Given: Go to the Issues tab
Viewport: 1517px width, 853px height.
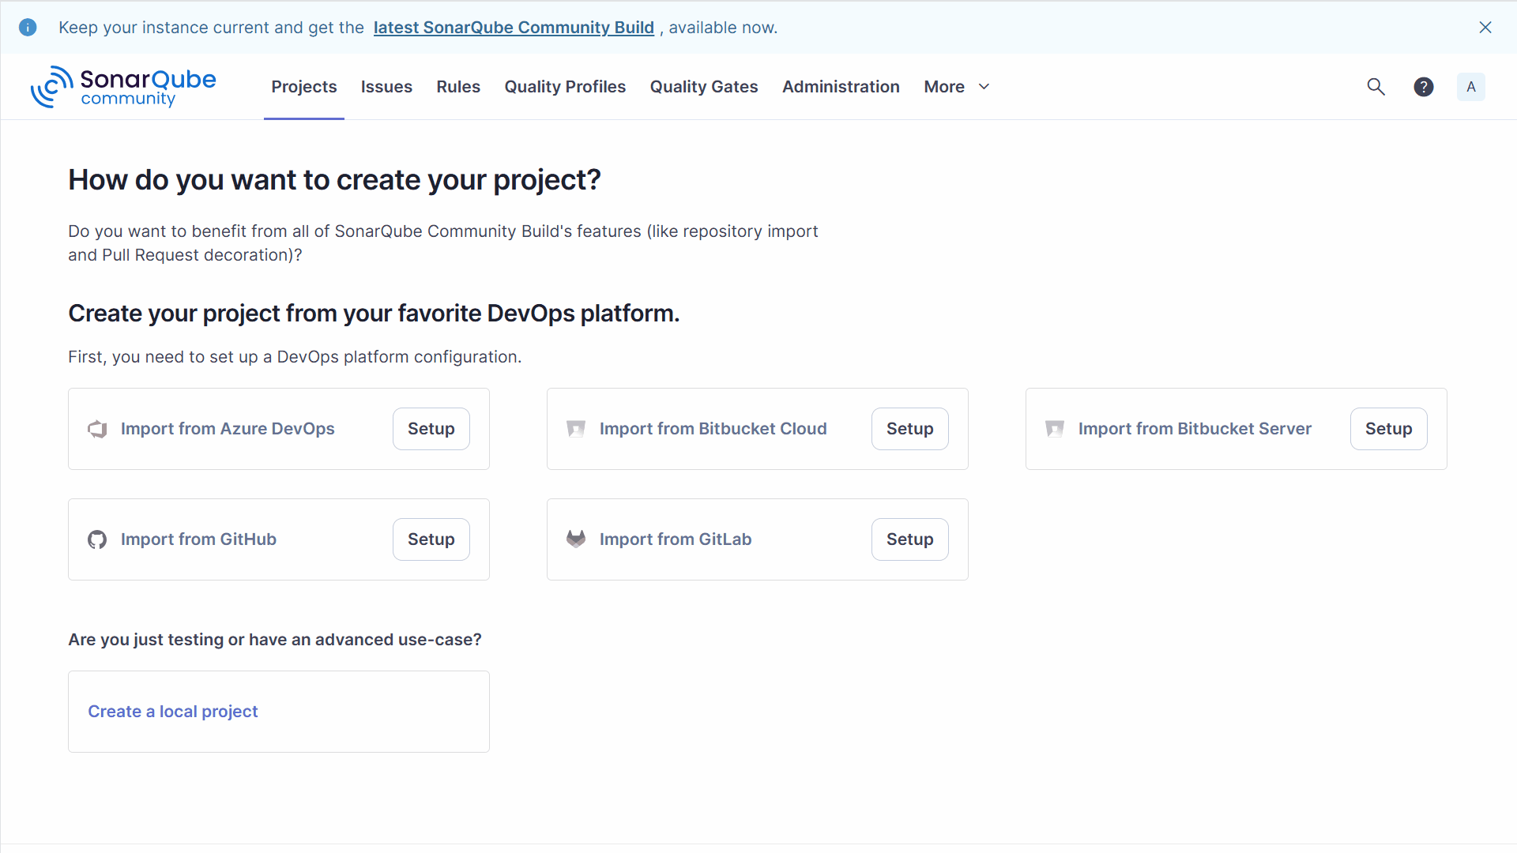Looking at the screenshot, I should click(386, 87).
